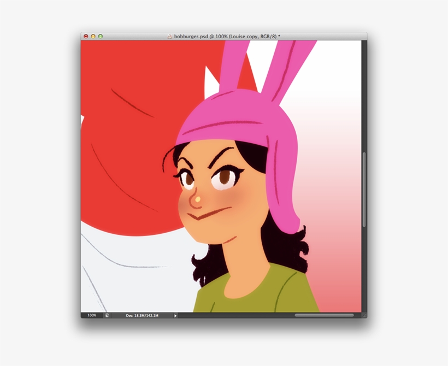The width and height of the screenshot is (448, 366).
Task: Click the window resize grip corner
Action: pos(364,315)
